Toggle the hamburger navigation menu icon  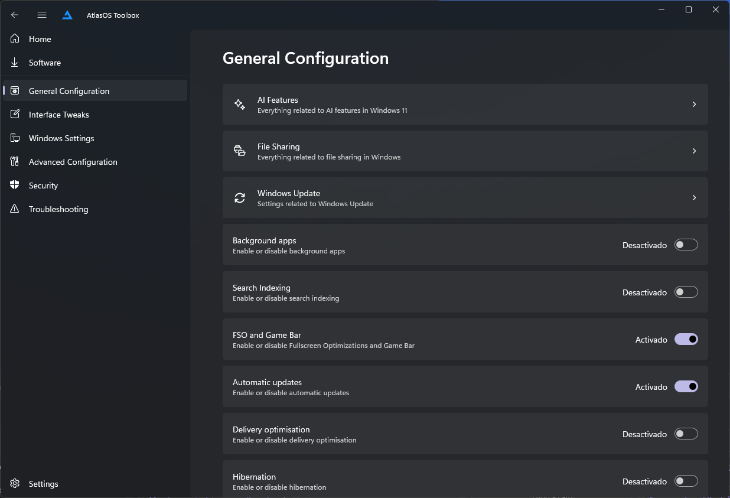pos(42,15)
